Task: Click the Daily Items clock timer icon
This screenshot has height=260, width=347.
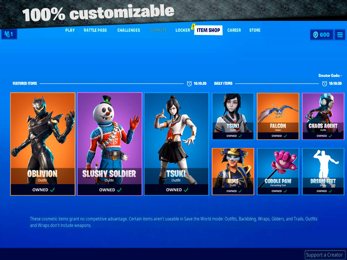Action: pyautogui.click(x=324, y=84)
